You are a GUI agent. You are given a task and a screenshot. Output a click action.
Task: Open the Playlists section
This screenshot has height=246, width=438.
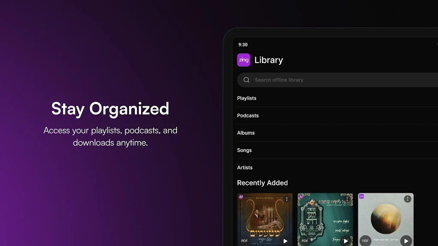click(247, 98)
